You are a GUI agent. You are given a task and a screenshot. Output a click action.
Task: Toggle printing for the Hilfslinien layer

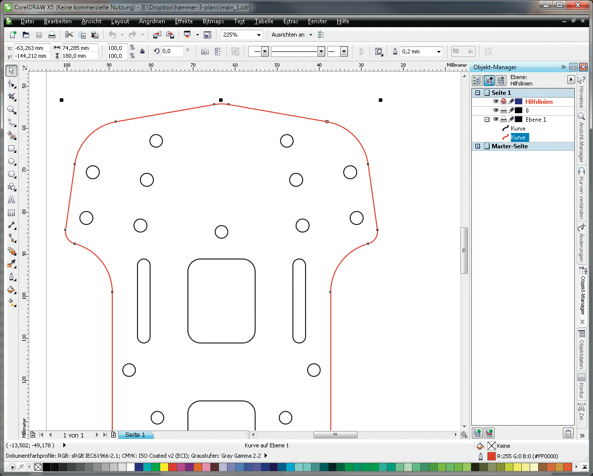point(503,101)
